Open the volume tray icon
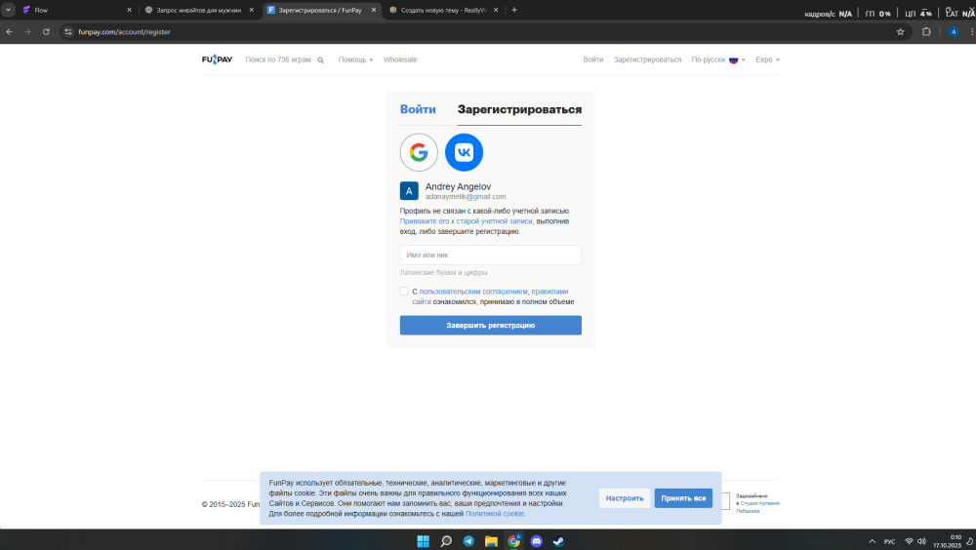 [921, 541]
